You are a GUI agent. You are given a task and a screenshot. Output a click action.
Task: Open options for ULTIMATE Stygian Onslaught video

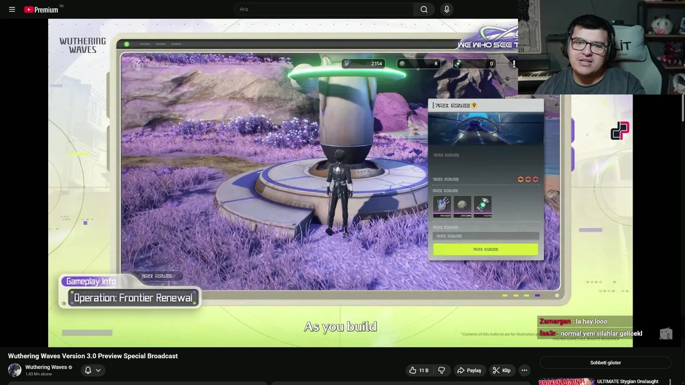[x=670, y=382]
